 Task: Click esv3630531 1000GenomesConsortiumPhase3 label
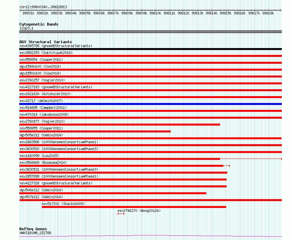59,169
